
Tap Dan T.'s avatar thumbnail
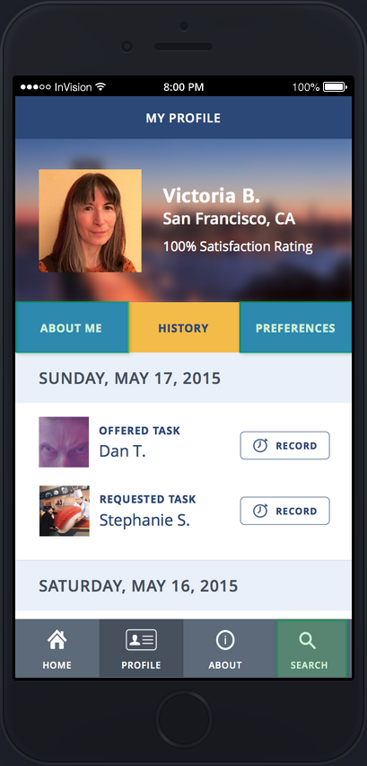click(64, 442)
